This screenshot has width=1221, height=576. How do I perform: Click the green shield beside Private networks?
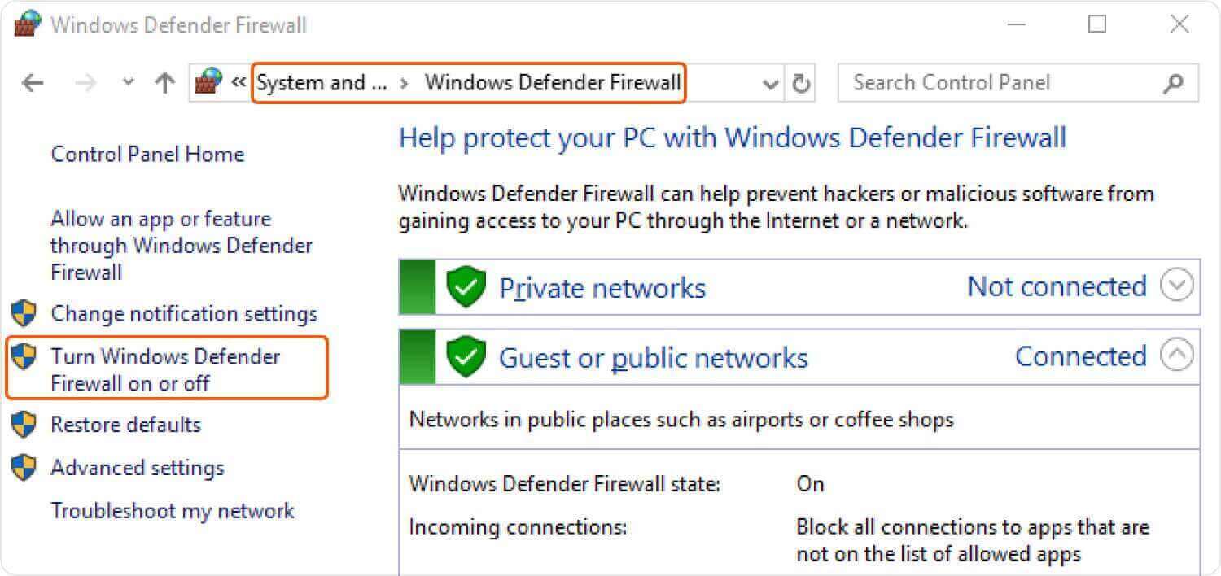coord(466,287)
